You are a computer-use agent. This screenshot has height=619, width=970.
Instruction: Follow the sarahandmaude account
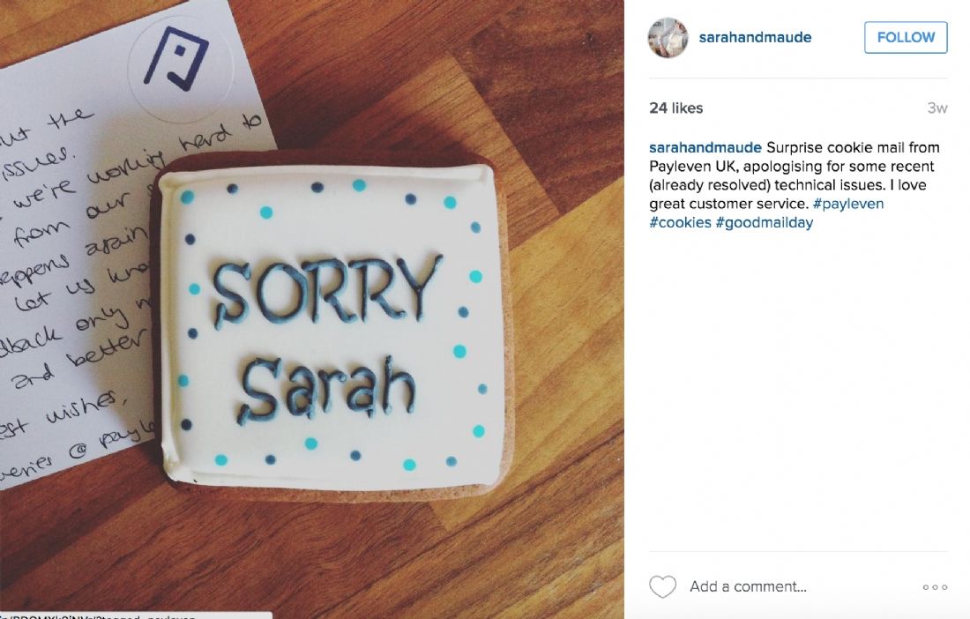906,37
